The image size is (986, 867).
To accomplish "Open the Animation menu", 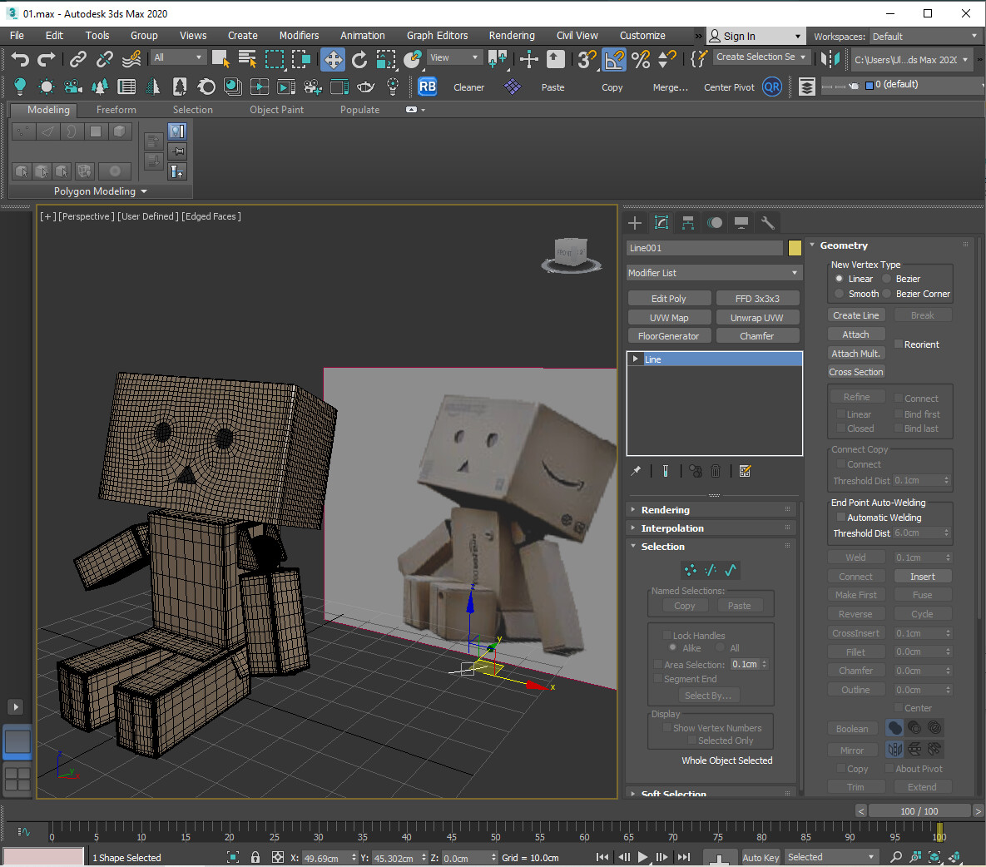I will pyautogui.click(x=362, y=36).
